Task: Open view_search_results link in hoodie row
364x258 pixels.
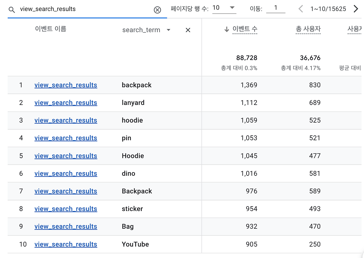Action: [66, 120]
